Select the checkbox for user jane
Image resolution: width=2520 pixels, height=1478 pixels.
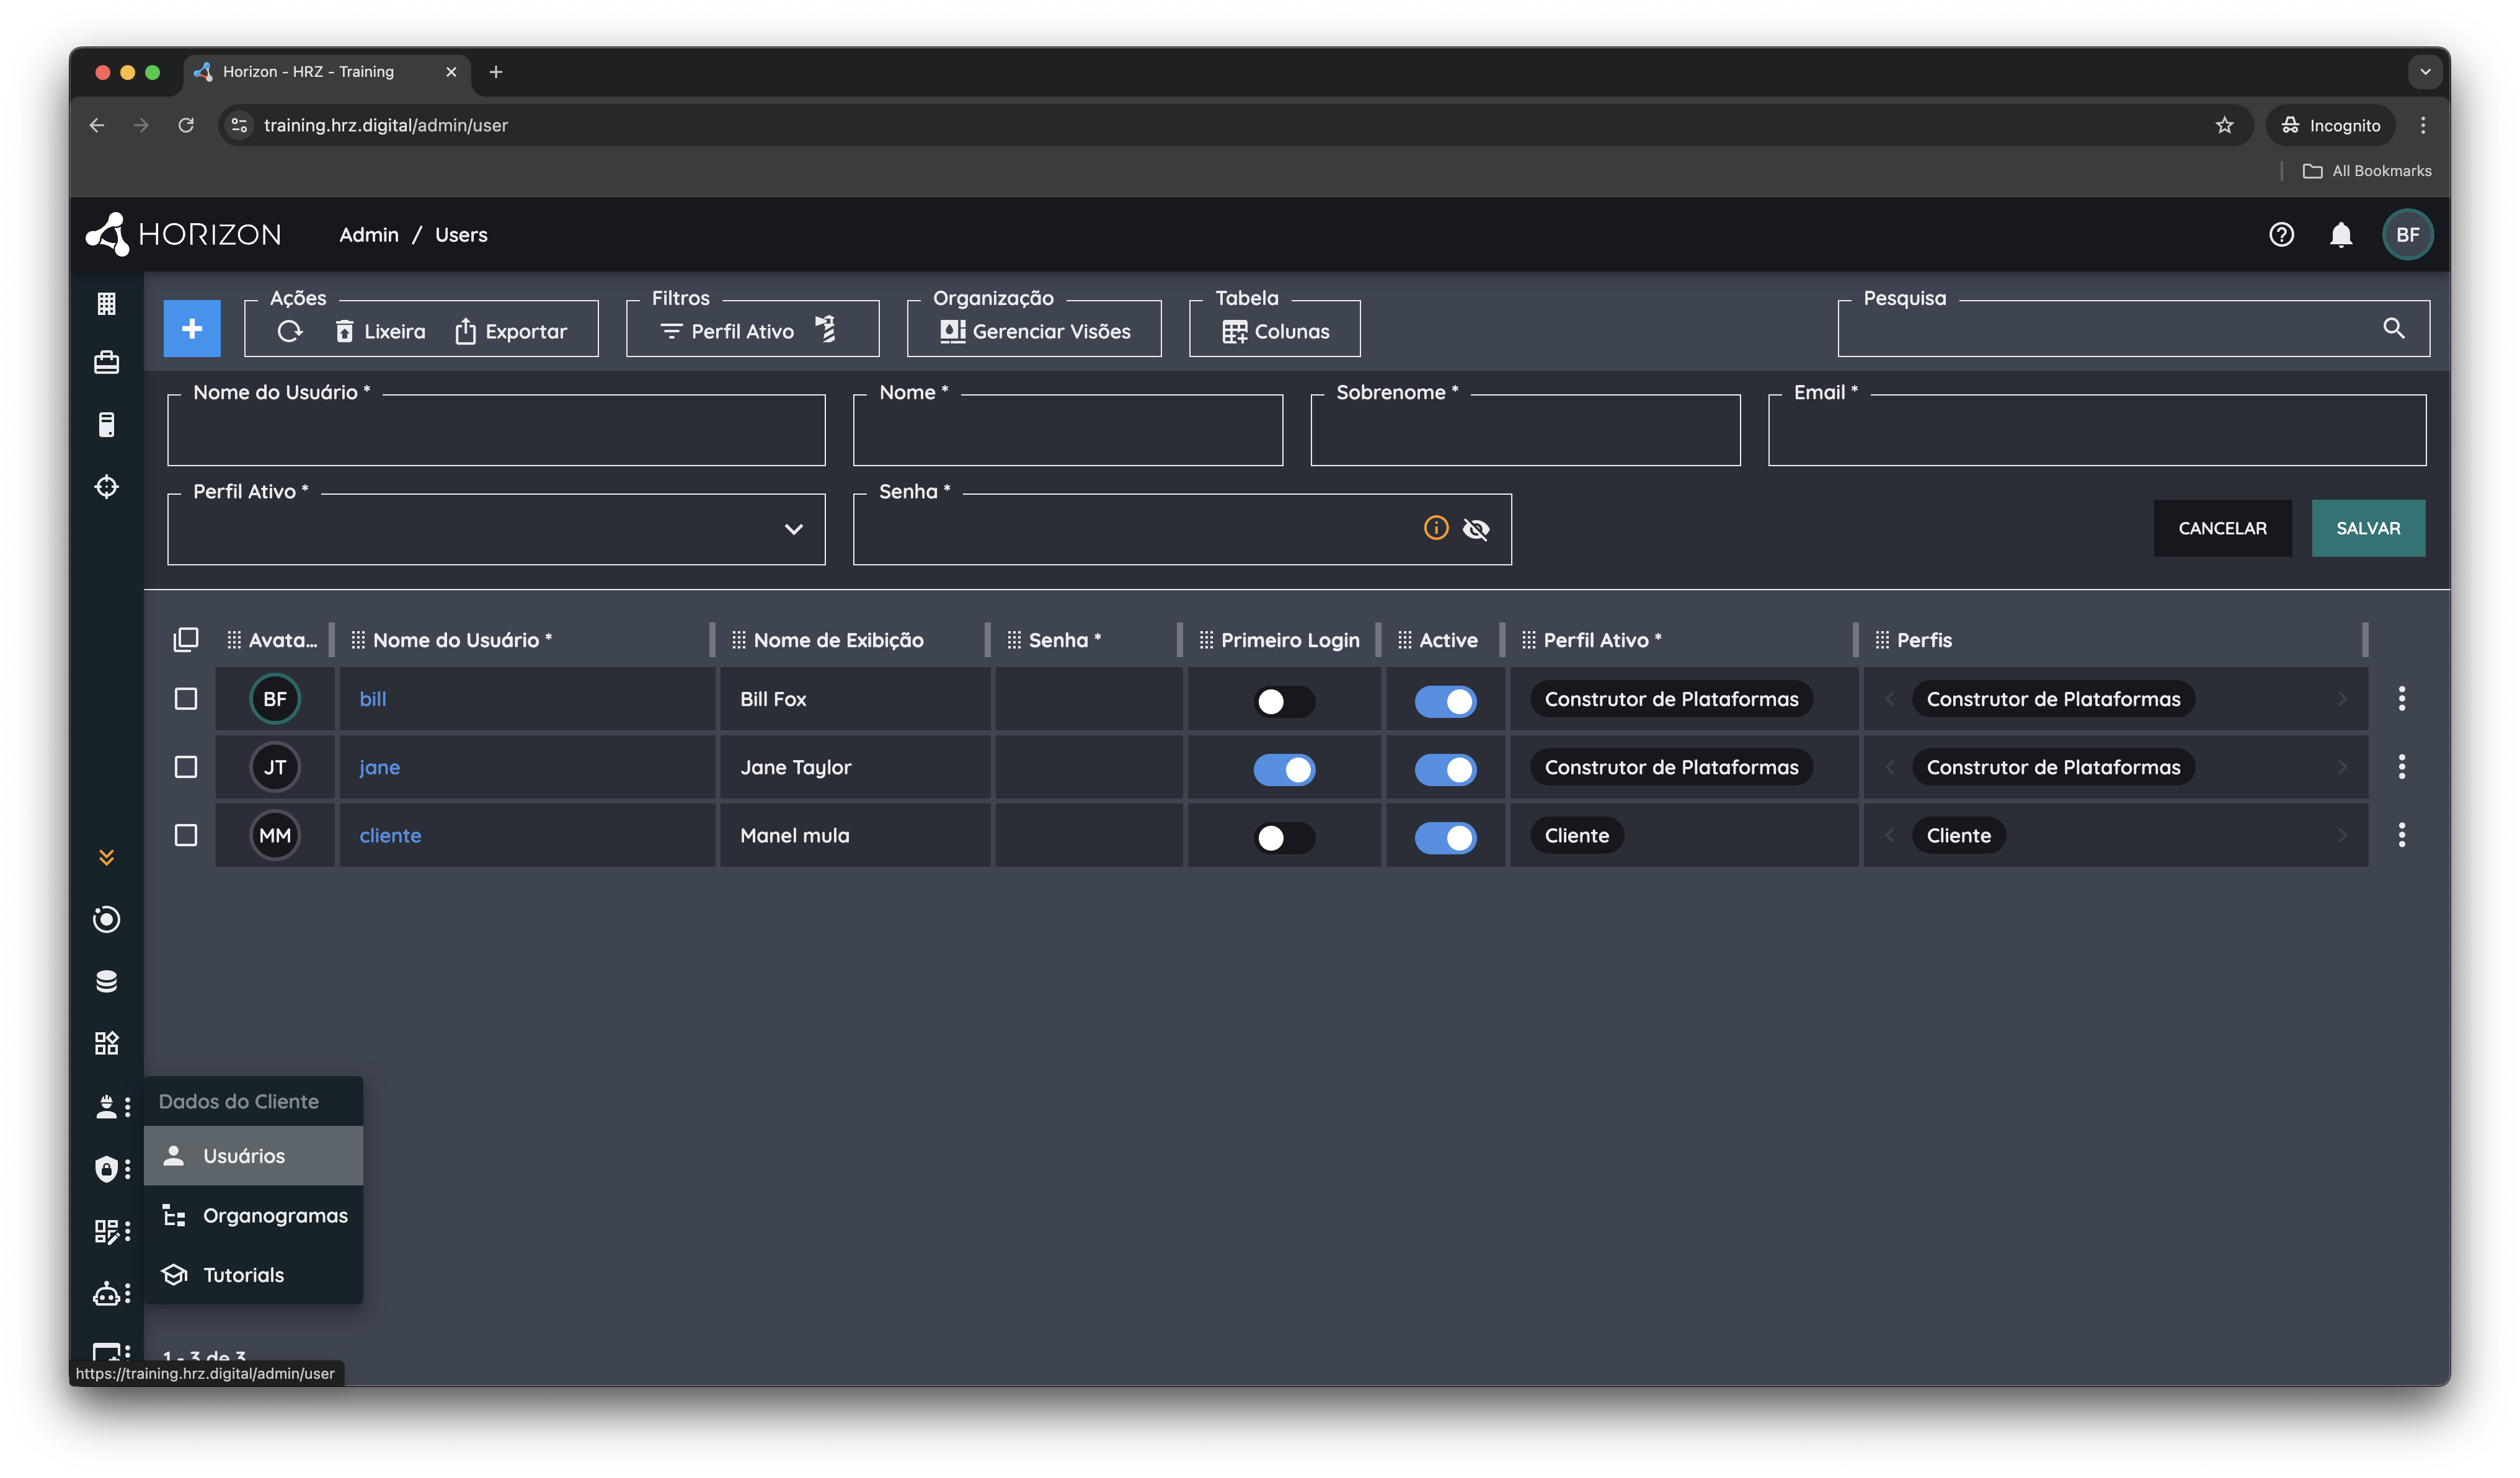[186, 767]
